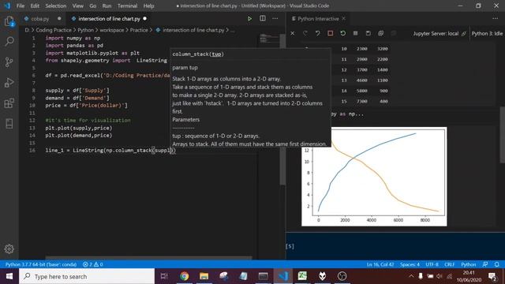Open the Terminal menu
The width and height of the screenshot is (505, 284).
pyautogui.click(x=127, y=6)
